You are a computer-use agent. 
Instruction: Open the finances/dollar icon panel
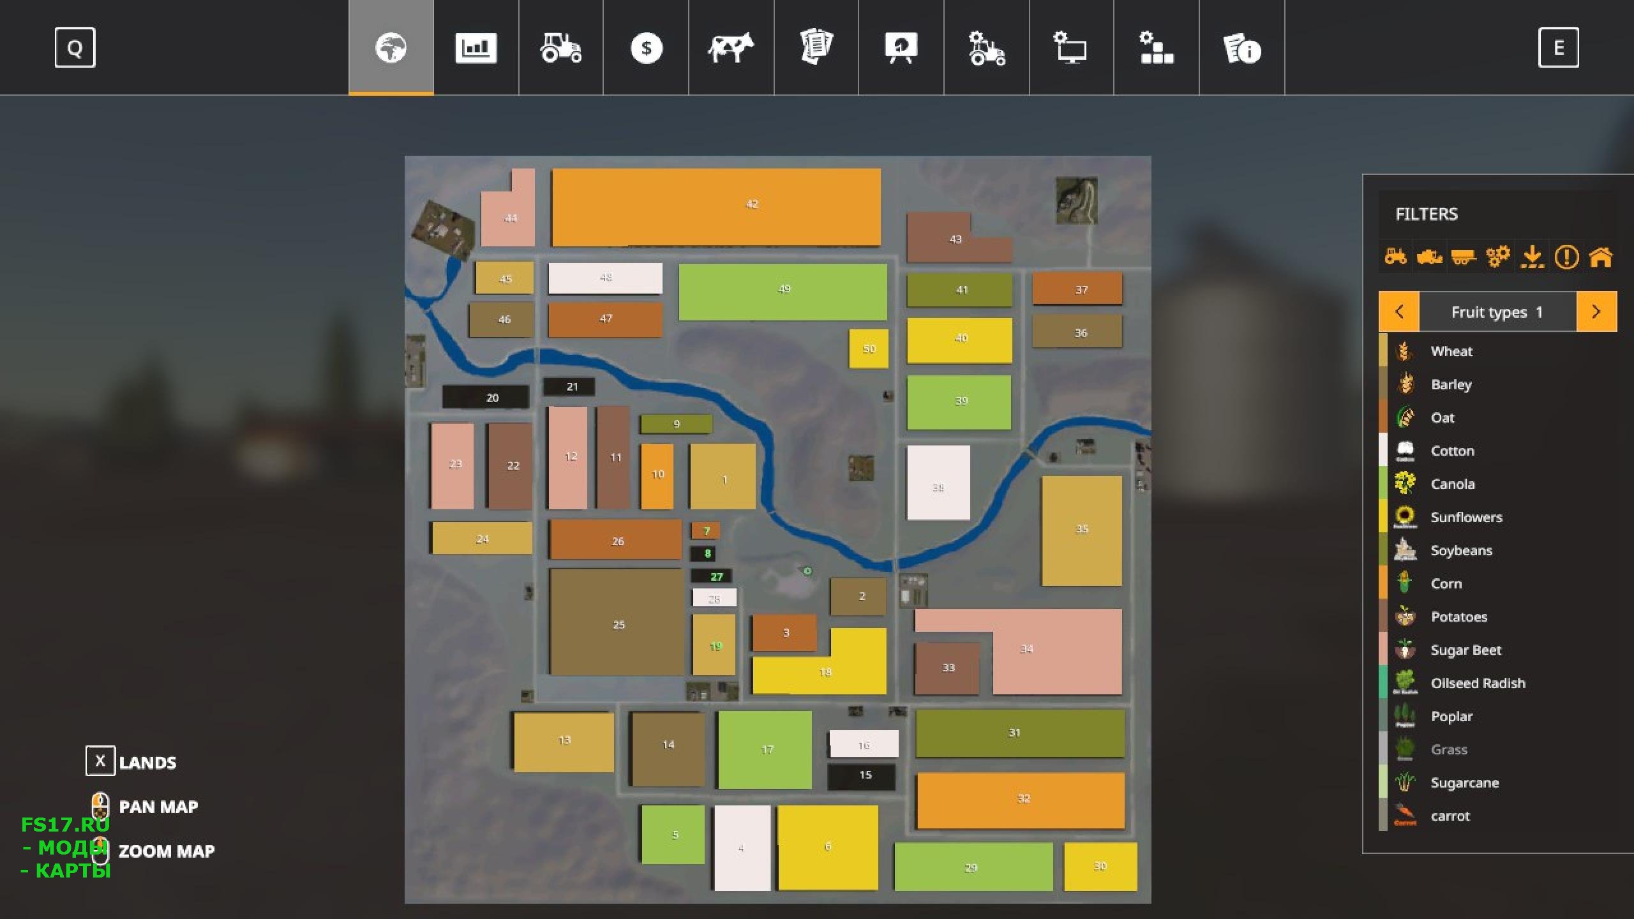[644, 47]
